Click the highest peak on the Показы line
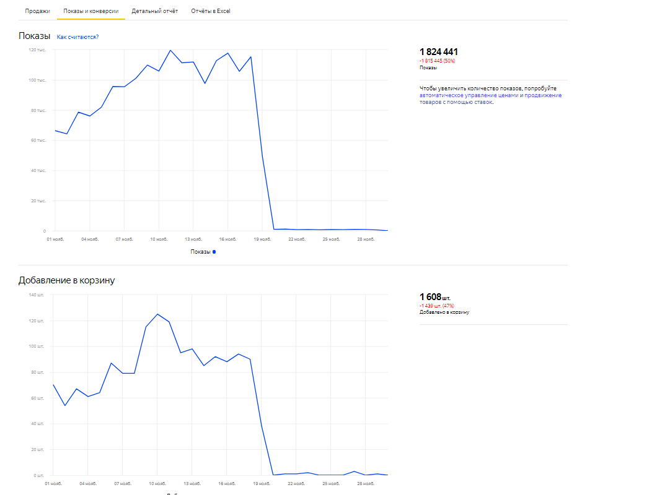652x495 pixels. tap(170, 50)
